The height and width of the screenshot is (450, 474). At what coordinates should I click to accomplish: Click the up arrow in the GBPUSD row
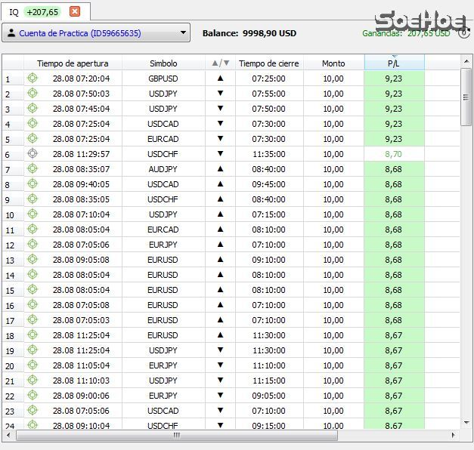220,78
